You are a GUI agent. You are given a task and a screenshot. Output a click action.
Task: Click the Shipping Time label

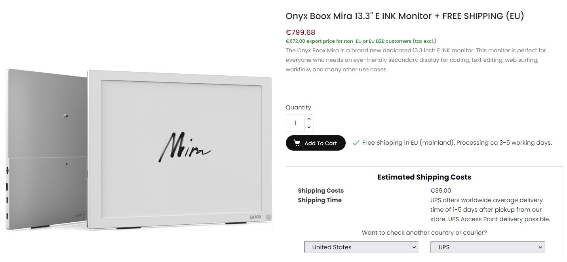point(320,200)
